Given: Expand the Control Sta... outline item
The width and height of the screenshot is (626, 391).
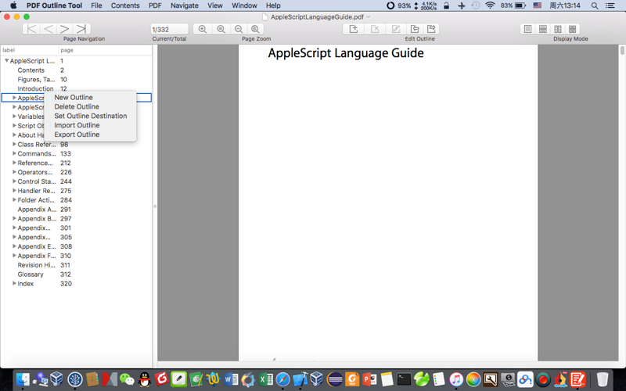Looking at the screenshot, I should (14, 181).
